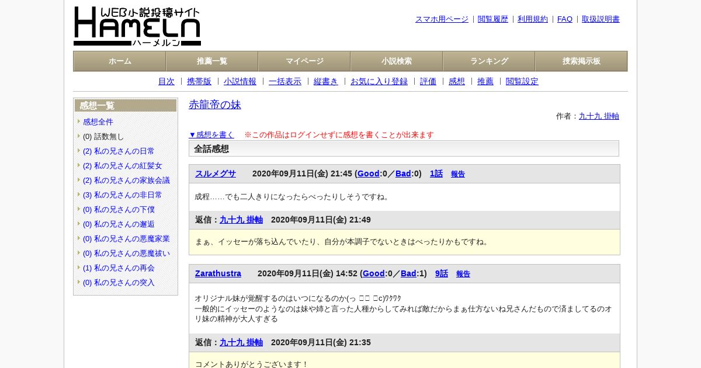Vote Good on Zarathustra's comment

point(374,273)
